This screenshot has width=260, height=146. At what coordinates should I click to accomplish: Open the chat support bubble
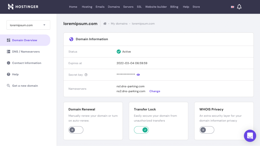250,136
